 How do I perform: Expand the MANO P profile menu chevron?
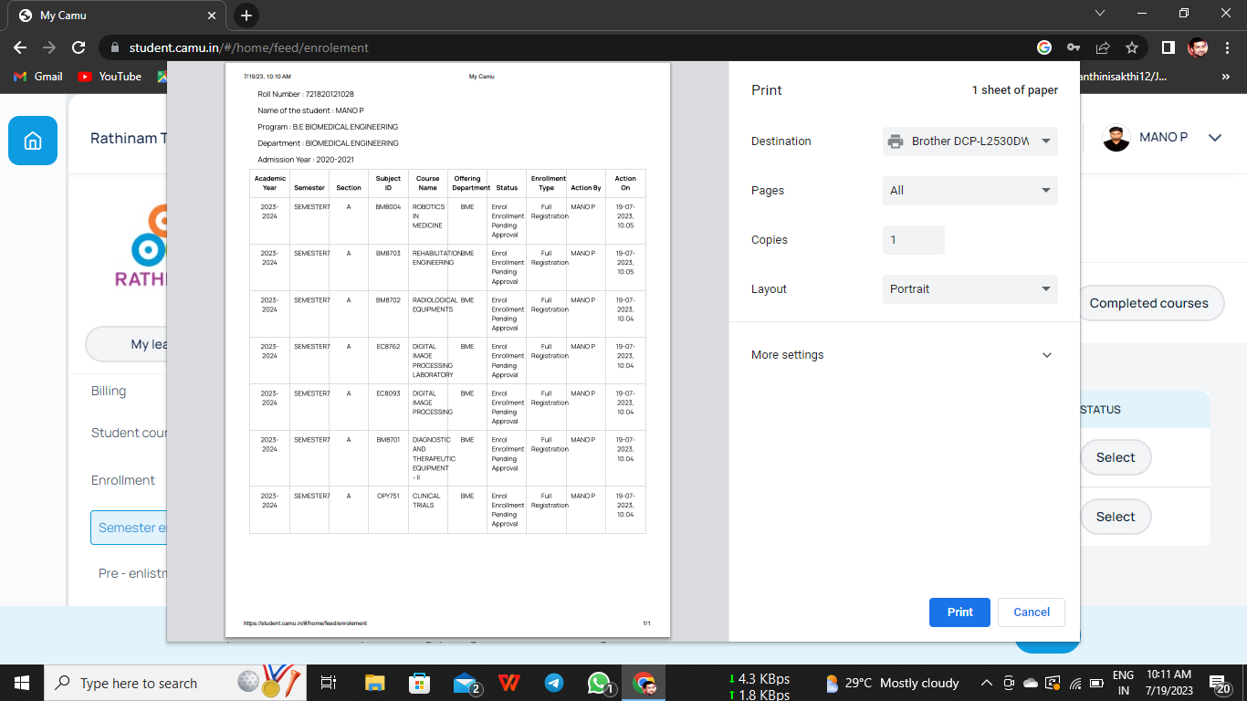tap(1215, 138)
